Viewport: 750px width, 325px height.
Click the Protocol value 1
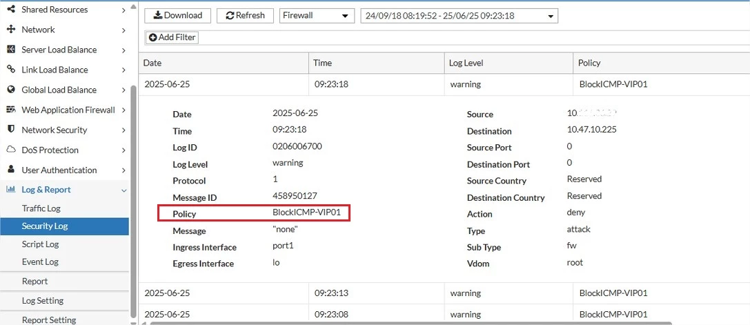[x=275, y=179]
